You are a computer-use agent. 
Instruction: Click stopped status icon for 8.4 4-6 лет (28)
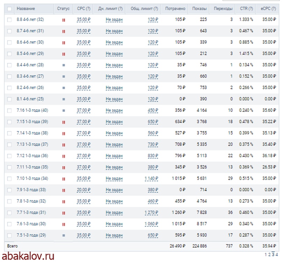click(x=64, y=65)
